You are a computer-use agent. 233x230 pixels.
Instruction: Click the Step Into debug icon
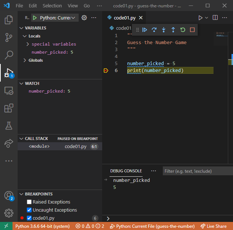[164, 30]
